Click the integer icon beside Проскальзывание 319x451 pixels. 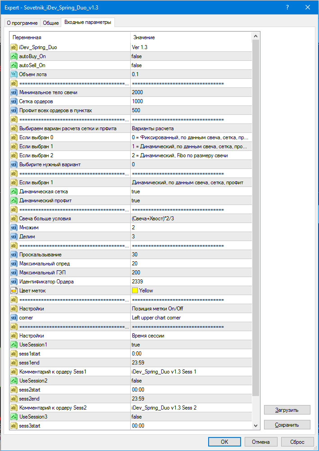(x=14, y=255)
